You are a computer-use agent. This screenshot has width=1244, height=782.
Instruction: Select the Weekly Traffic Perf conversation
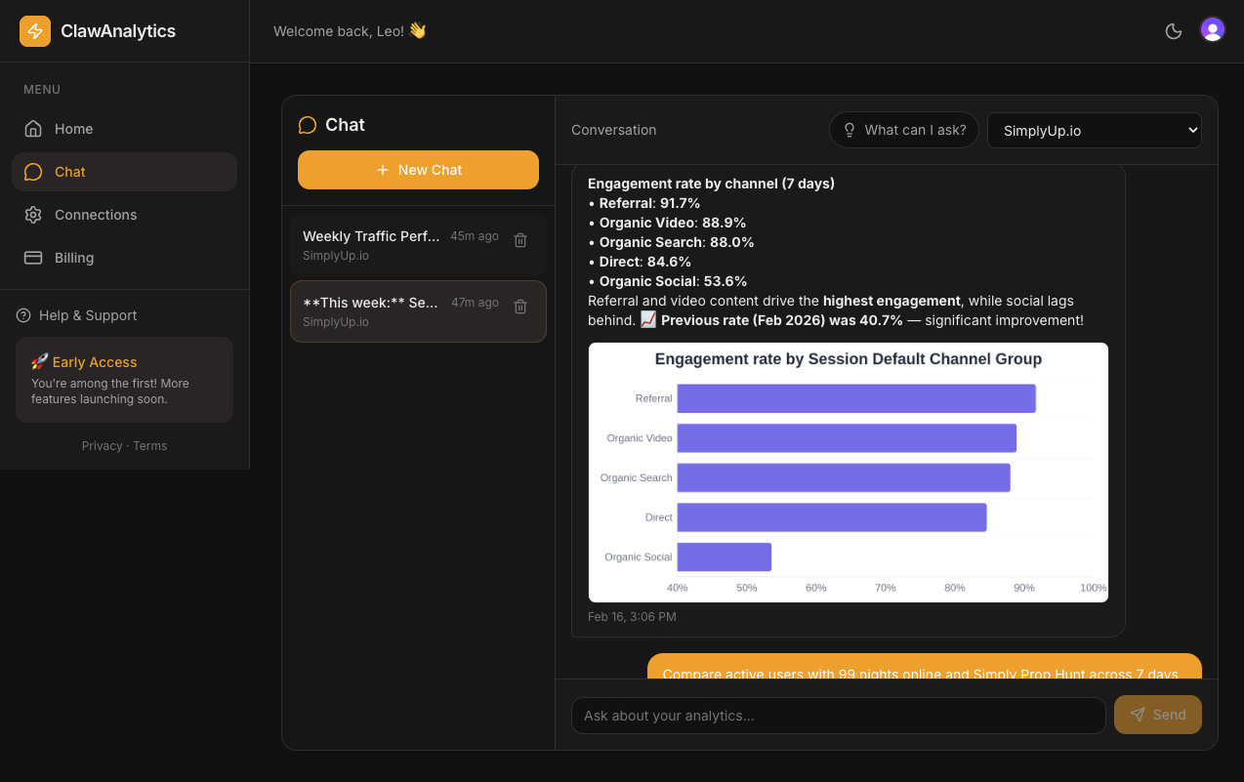[402, 244]
